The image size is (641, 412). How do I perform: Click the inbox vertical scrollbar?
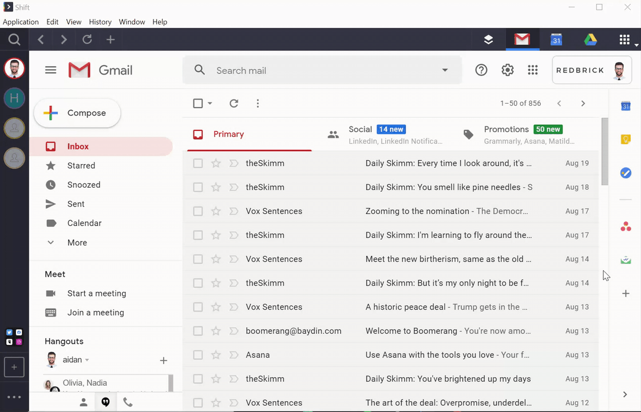604,151
